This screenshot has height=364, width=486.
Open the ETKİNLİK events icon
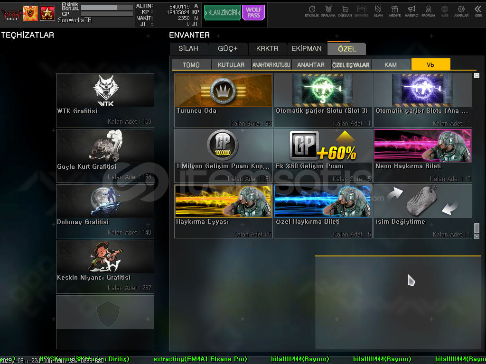[x=312, y=11]
